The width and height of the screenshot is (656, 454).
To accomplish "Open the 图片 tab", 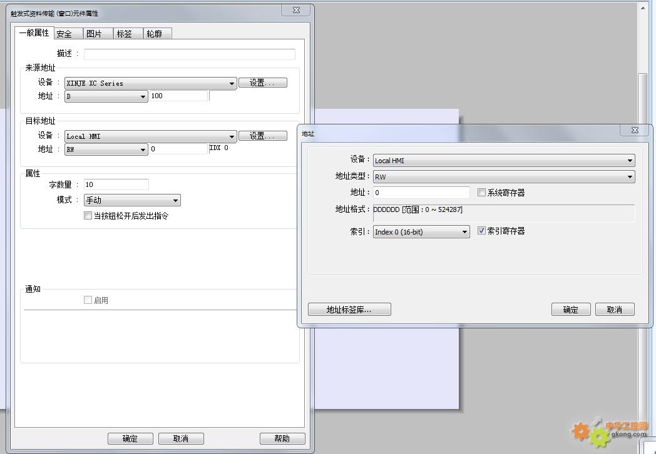I will (x=94, y=34).
